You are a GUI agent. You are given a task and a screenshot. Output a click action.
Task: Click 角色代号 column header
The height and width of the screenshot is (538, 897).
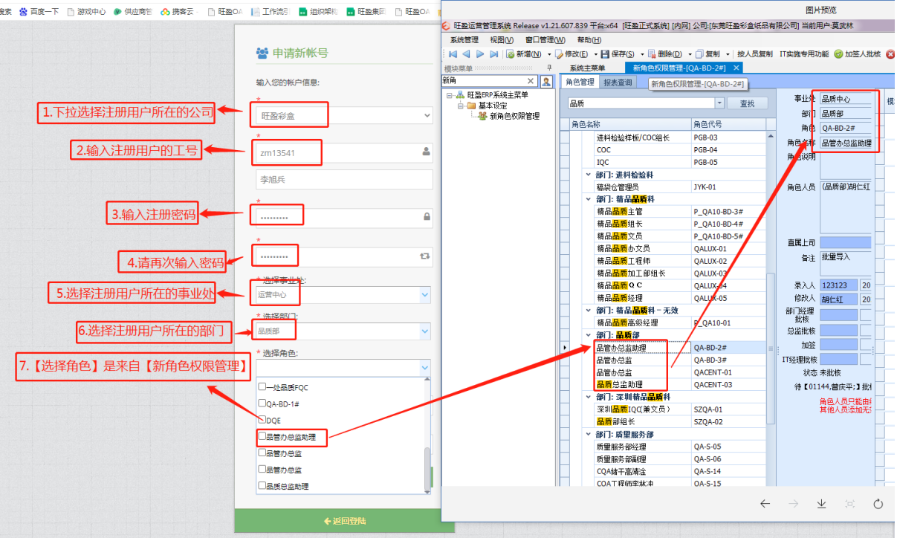pyautogui.click(x=728, y=124)
